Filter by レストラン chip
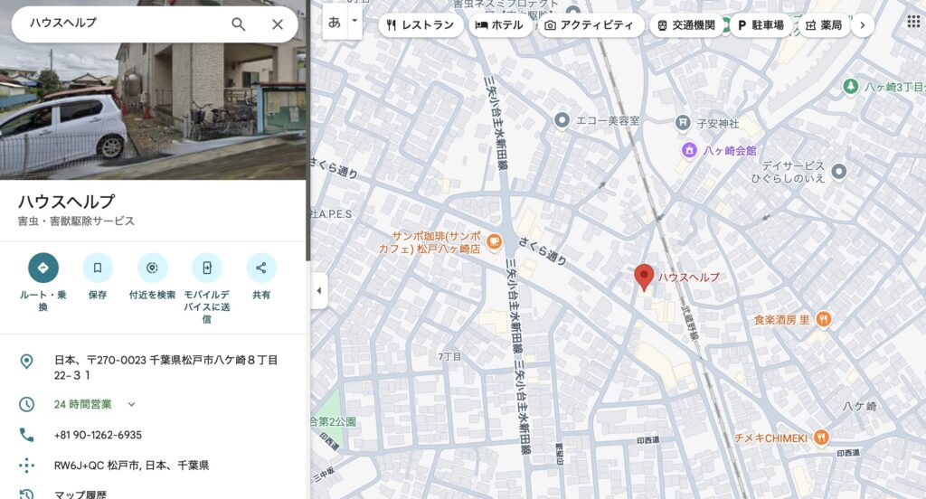Screen dimensions: 926x499 point(420,25)
